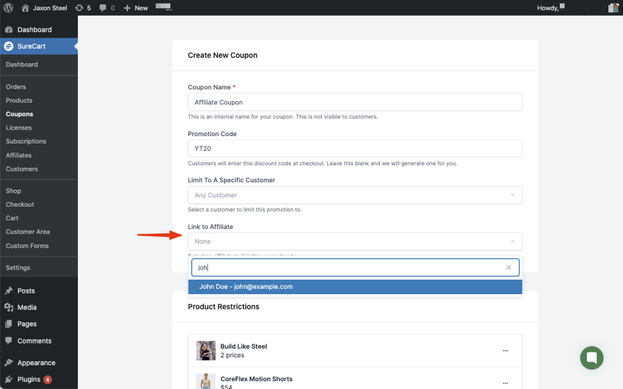Click the Link to Affiliate chevron

click(512, 241)
